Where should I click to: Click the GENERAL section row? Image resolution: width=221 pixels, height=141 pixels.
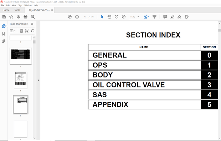point(153,55)
